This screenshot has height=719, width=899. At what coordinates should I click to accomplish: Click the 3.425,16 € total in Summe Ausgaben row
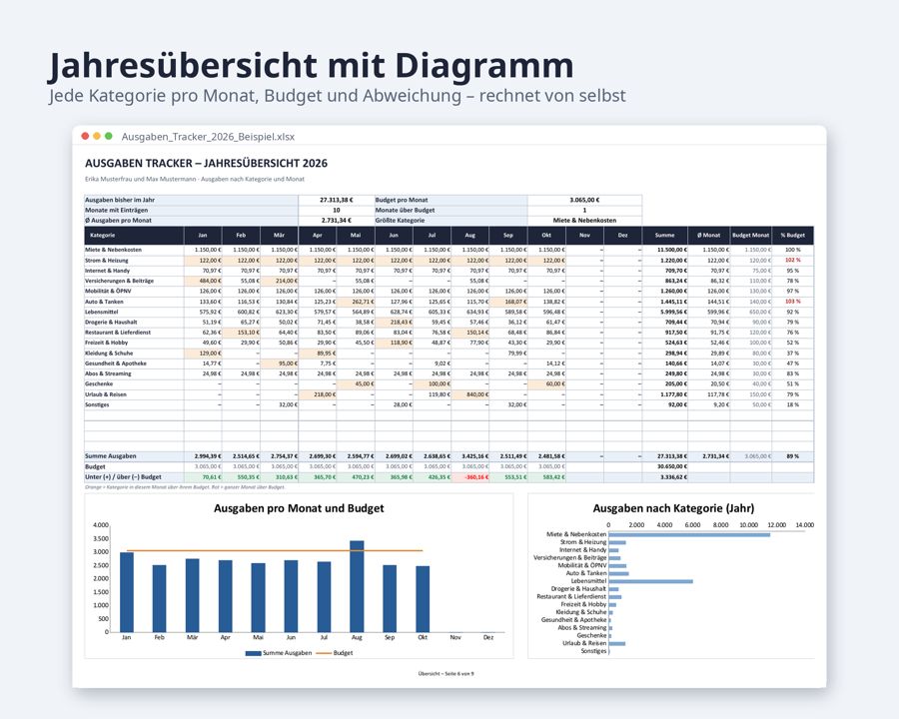[470, 456]
